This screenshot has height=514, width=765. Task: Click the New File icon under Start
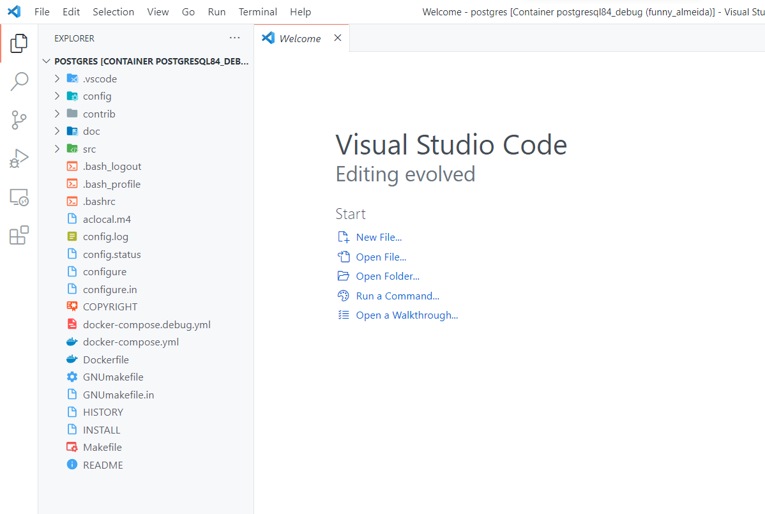(x=344, y=237)
